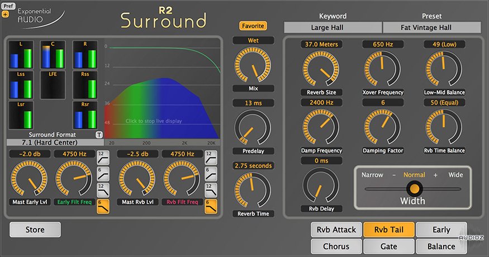Set width to Wide
The height and width of the screenshot is (257, 489).
[456, 175]
